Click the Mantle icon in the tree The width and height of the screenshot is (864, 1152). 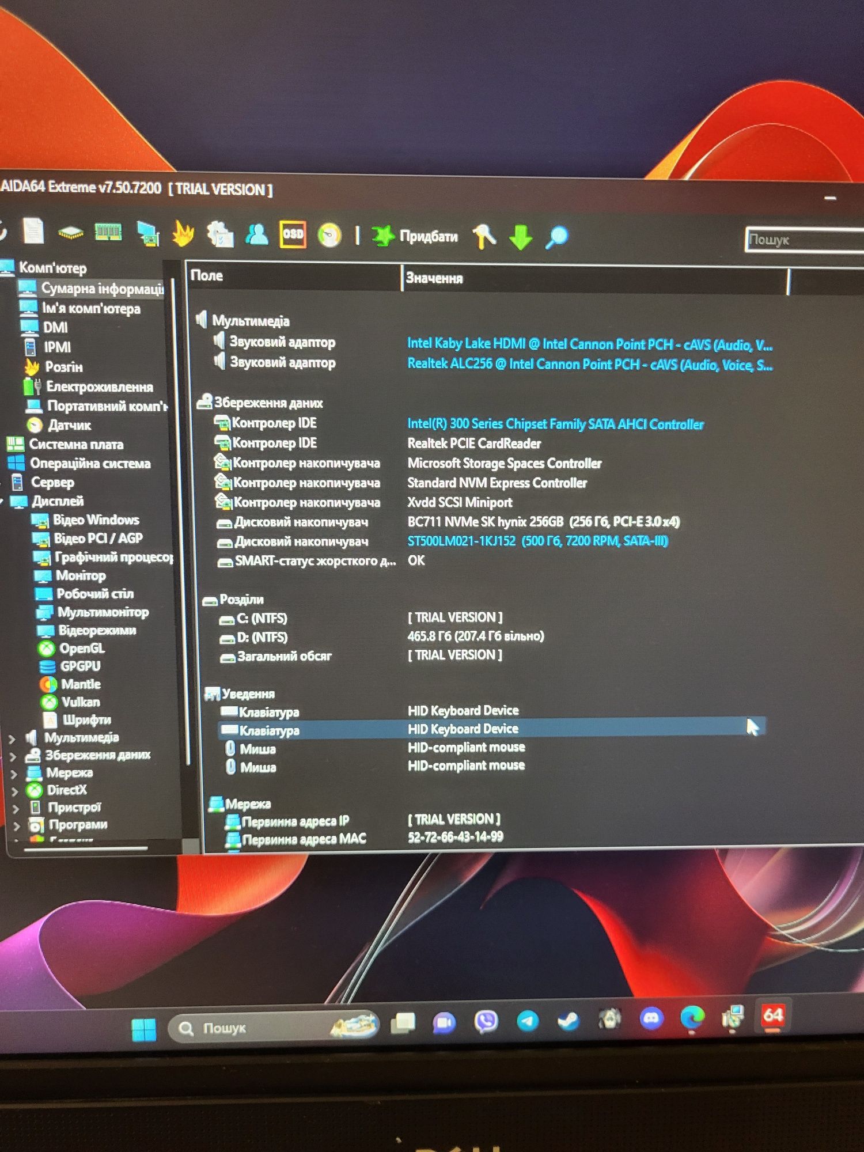click(48, 684)
